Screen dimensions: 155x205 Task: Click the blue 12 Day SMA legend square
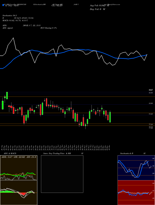3,5
